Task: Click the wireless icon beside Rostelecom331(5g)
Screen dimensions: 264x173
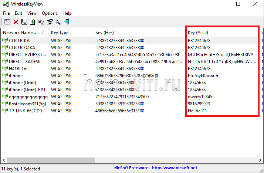Action: 5,104
